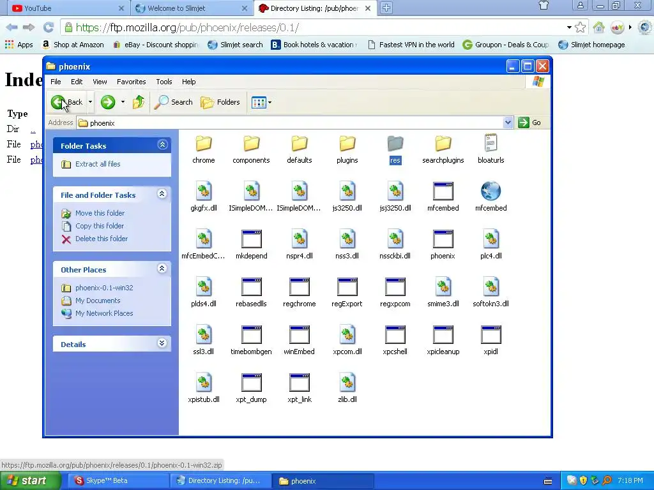This screenshot has width=654, height=490.
Task: Bookmark page with the star icon
Action: [580, 27]
